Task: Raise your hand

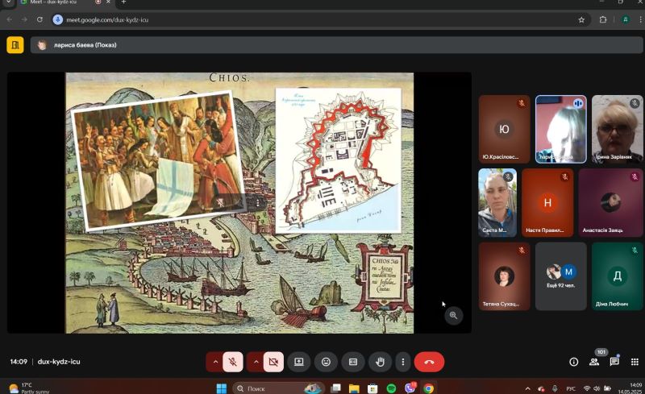Action: (380, 362)
